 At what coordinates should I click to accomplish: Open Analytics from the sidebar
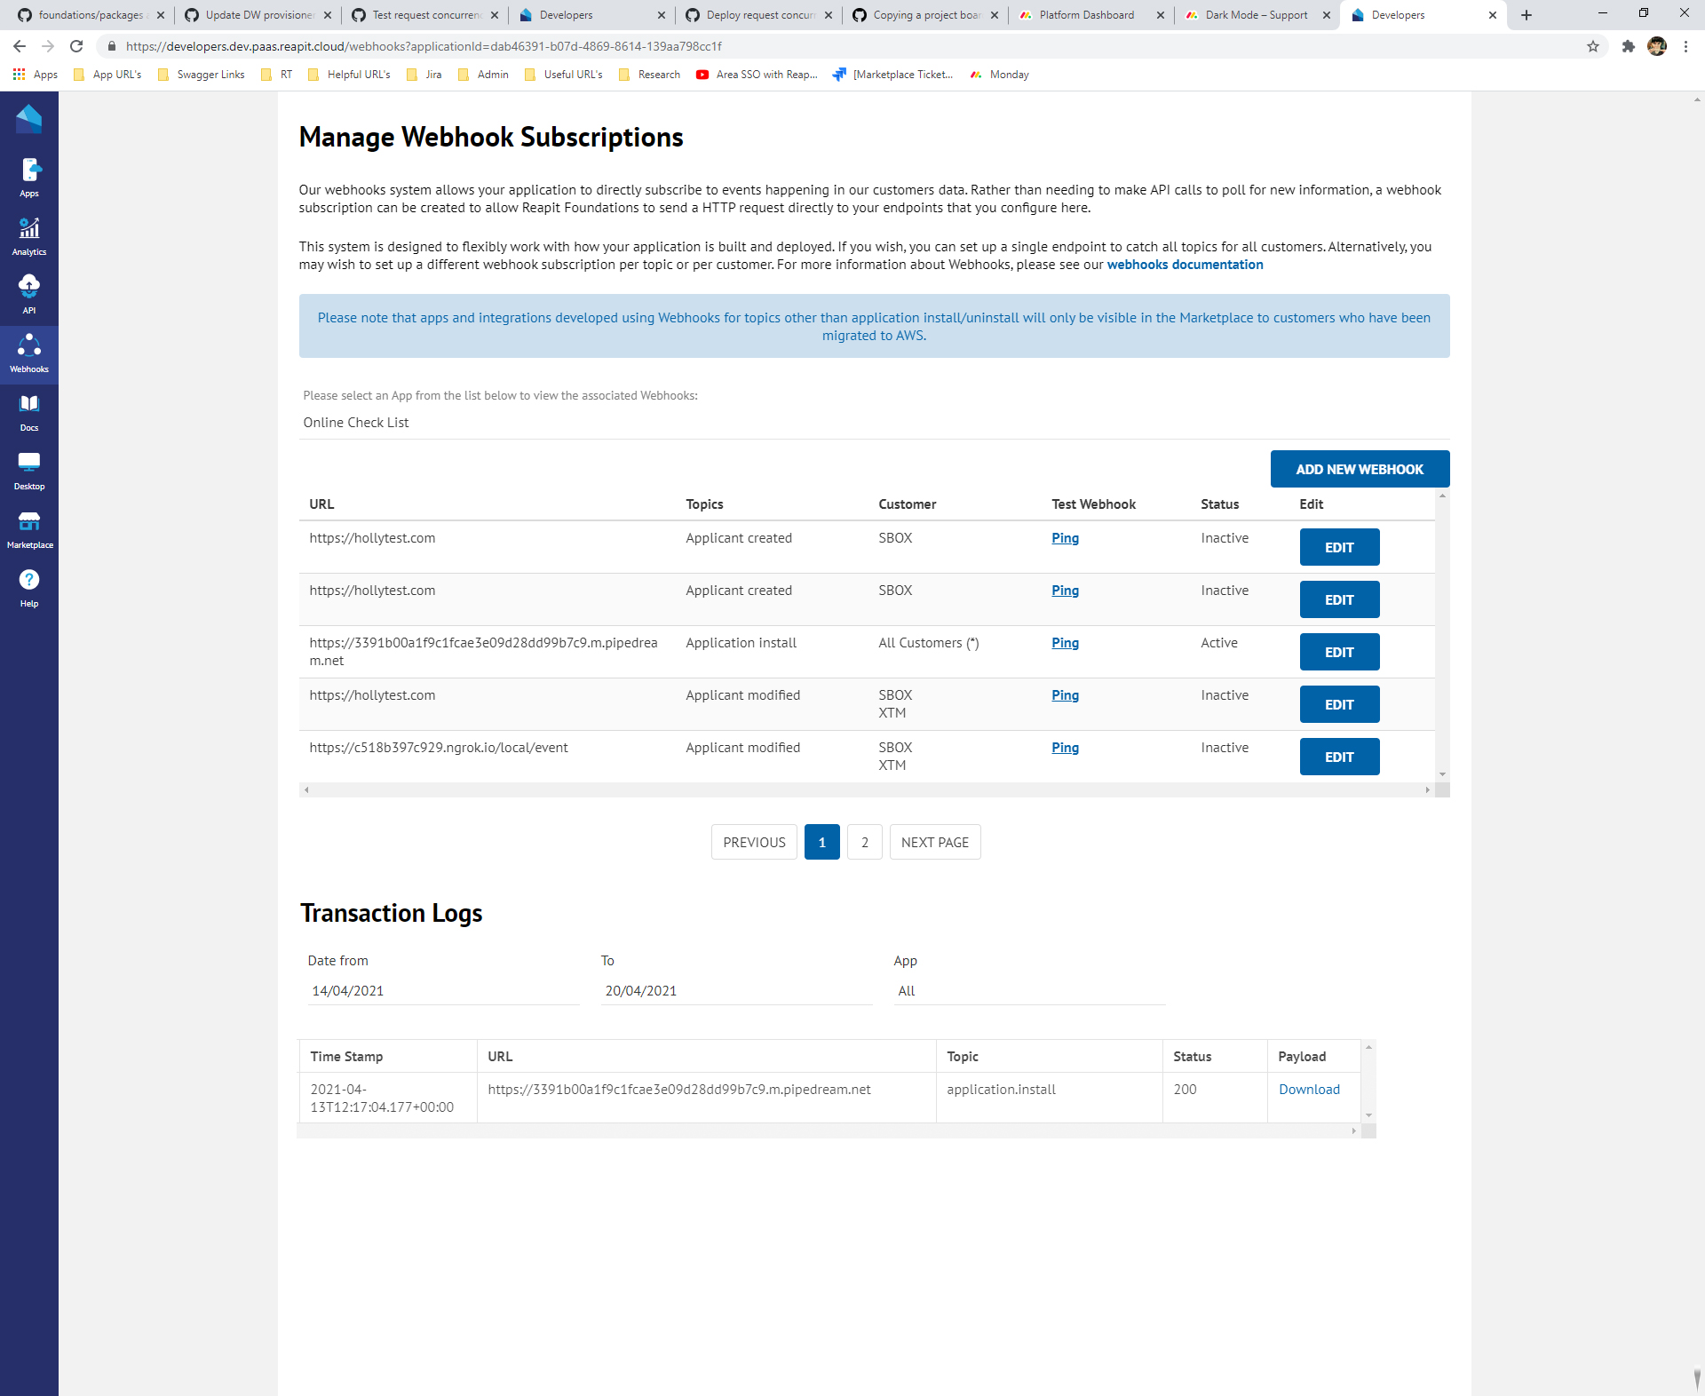click(x=29, y=235)
